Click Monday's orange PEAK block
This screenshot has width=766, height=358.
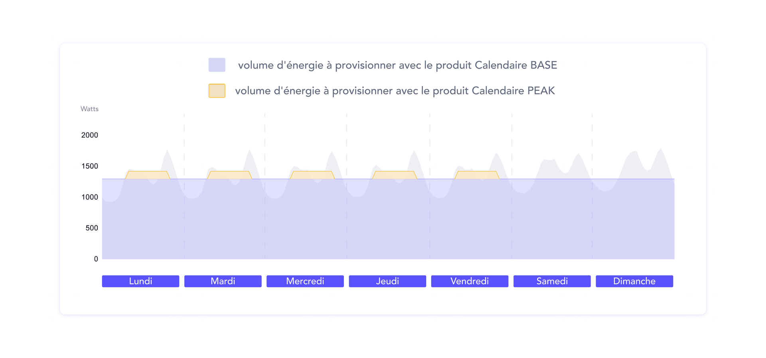[x=147, y=175]
